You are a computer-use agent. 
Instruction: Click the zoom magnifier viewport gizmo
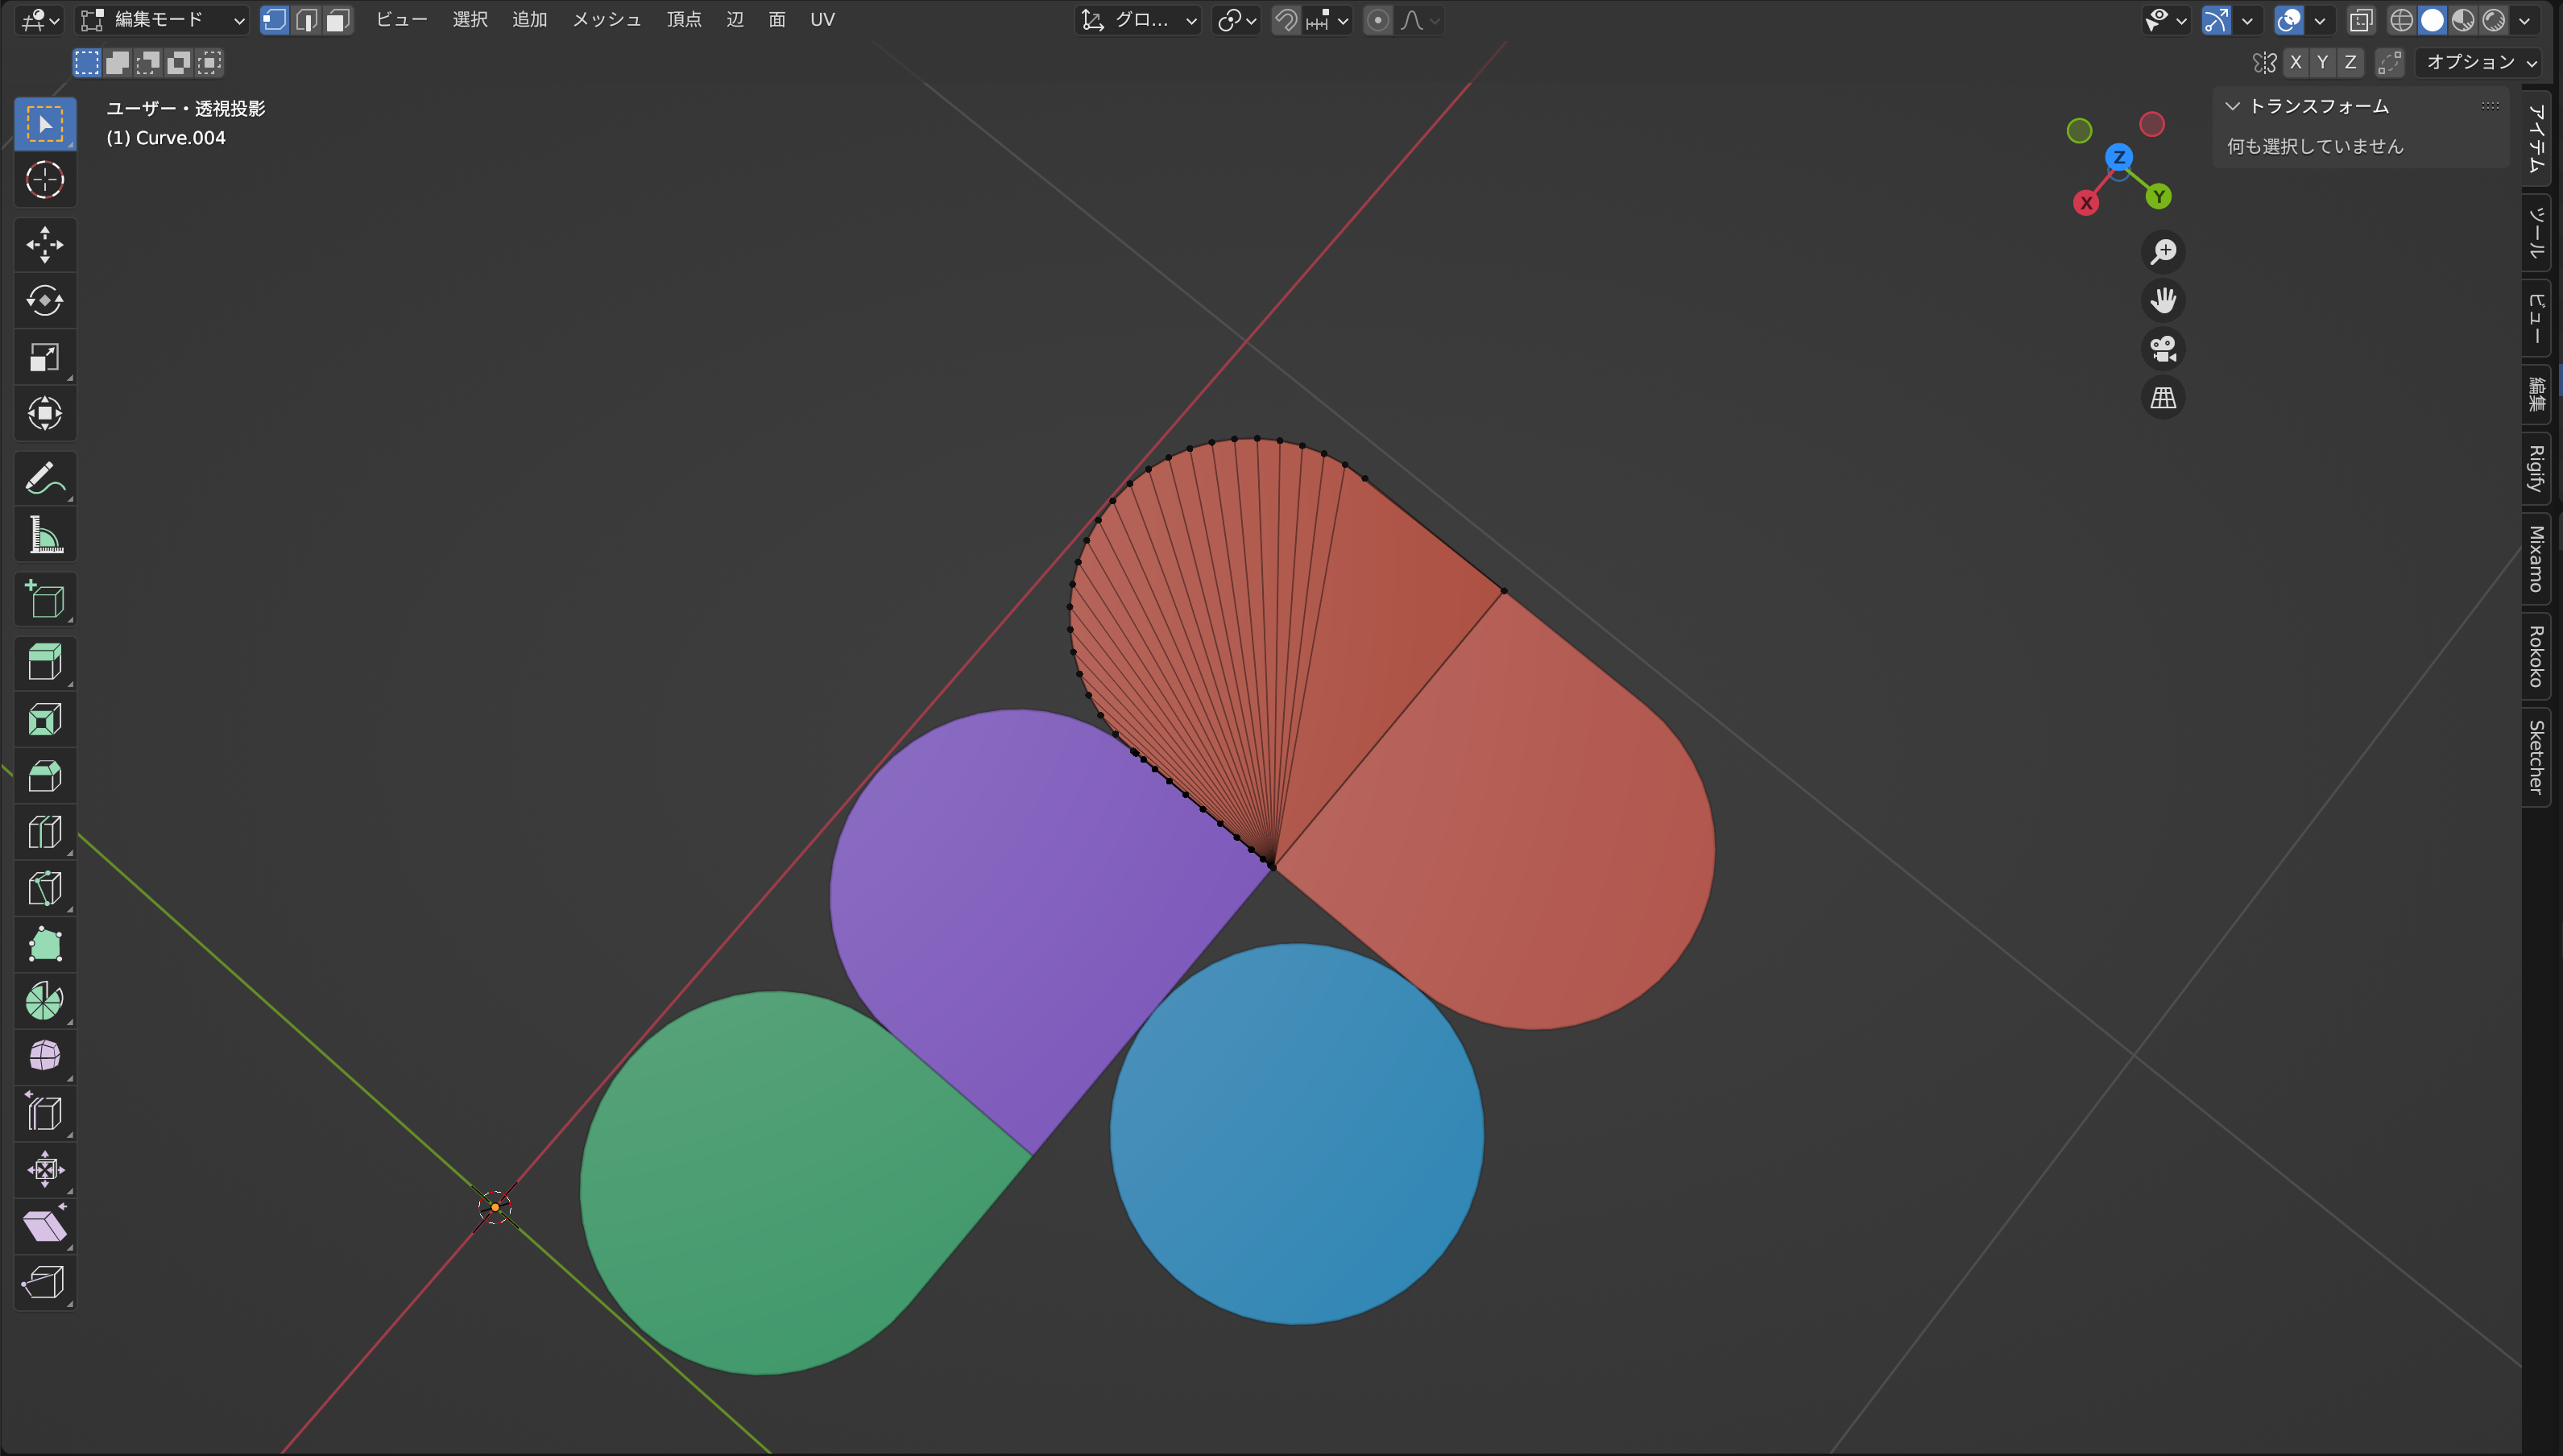tap(2163, 251)
